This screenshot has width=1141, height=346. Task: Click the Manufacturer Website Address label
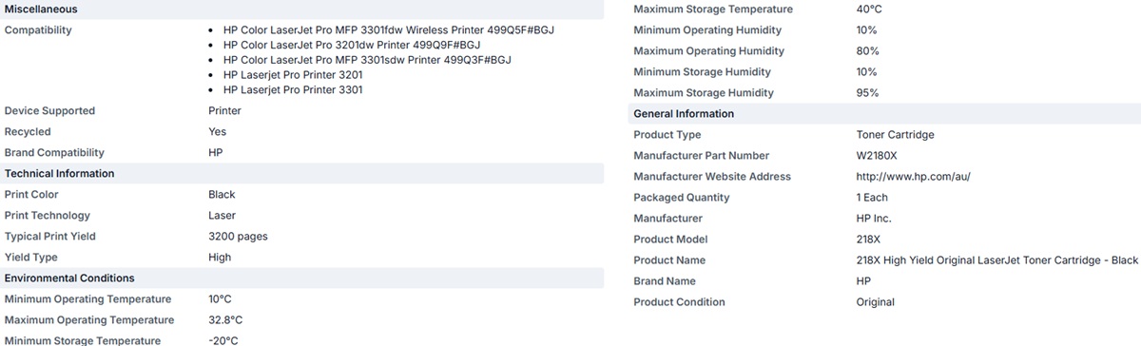tap(712, 177)
